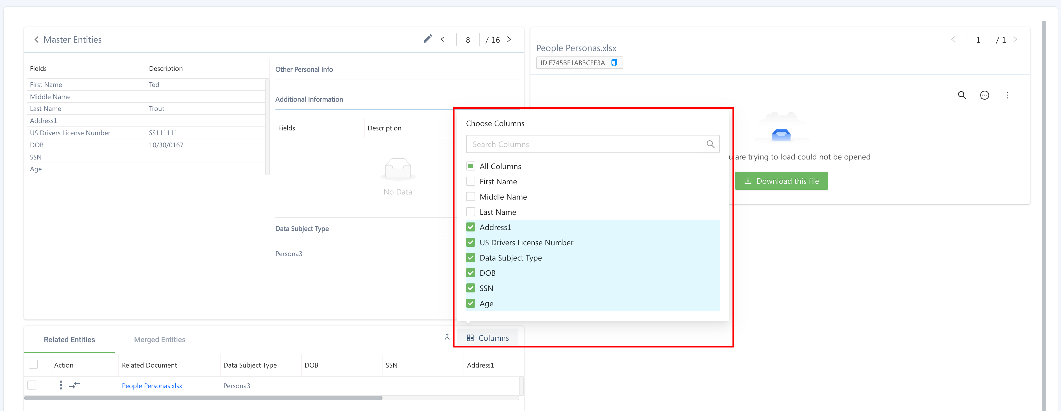Viewport: 1061px width, 411px height.
Task: Click the compare arrows icon in row
Action: pyautogui.click(x=75, y=385)
